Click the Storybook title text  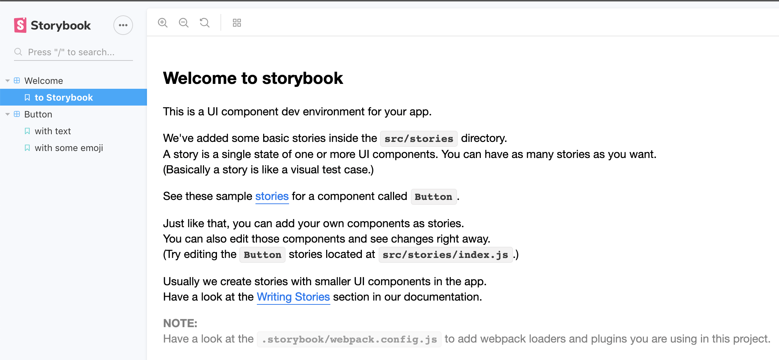(61, 26)
